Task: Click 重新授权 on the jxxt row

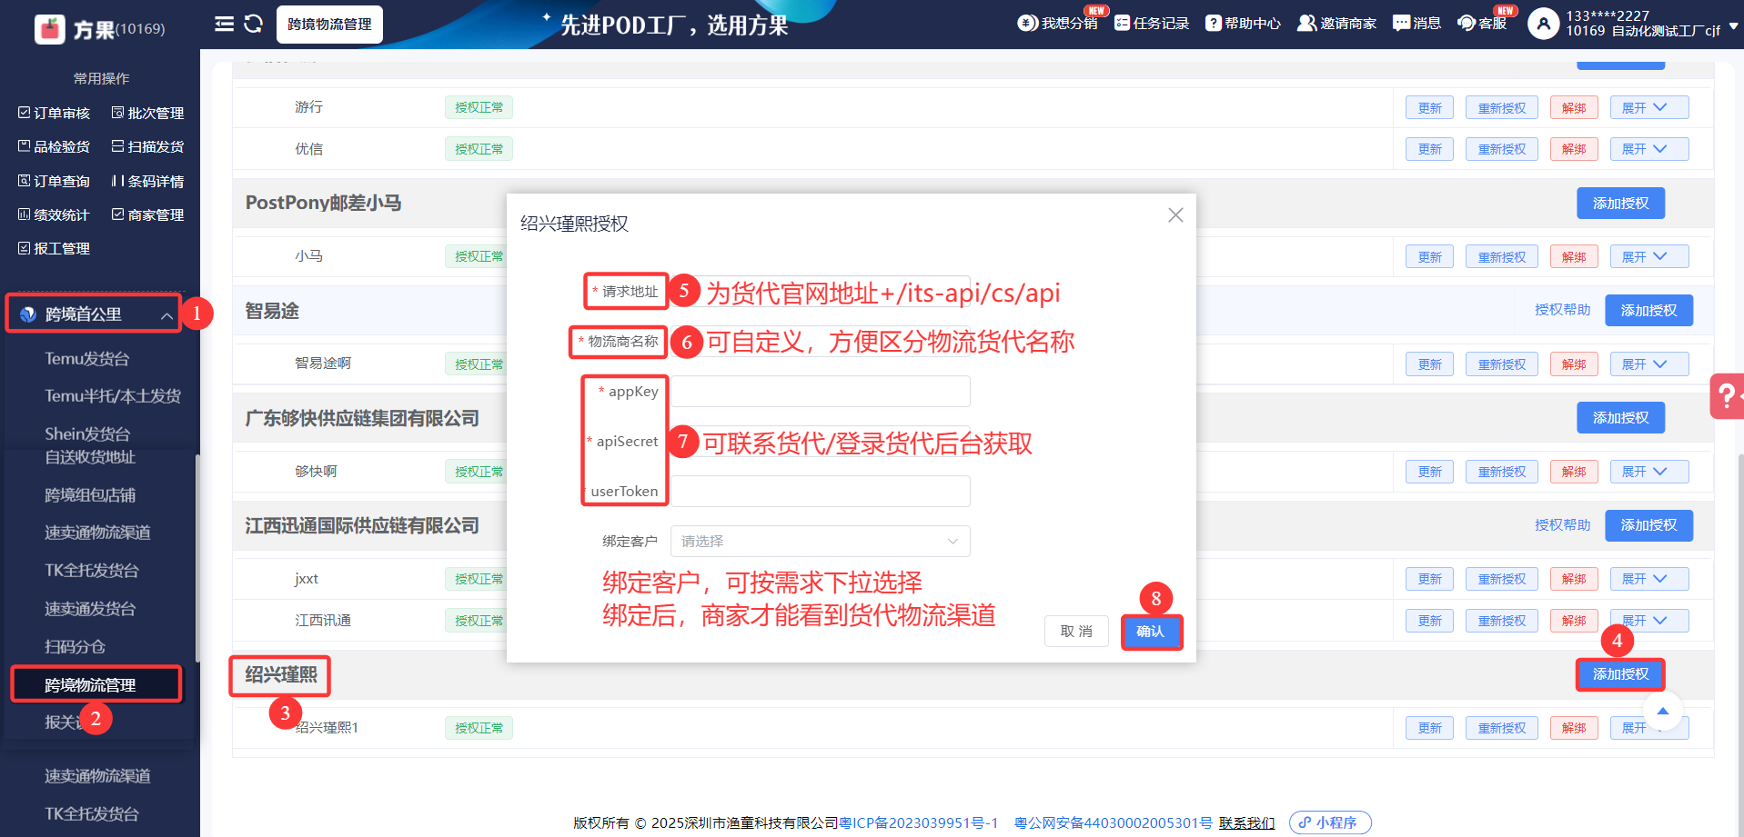Action: point(1501,579)
